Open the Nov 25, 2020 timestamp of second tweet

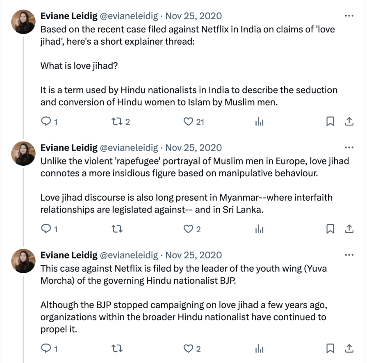pyautogui.click(x=194, y=148)
